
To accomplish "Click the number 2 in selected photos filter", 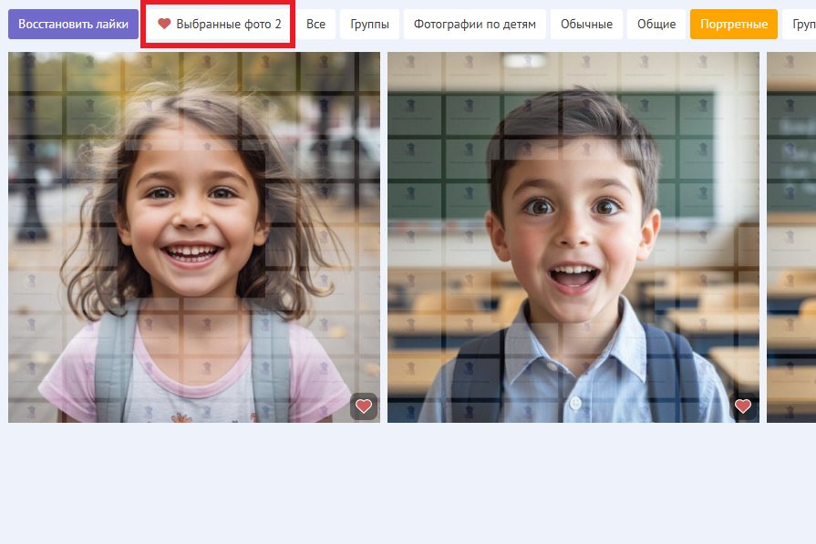I will (x=278, y=24).
